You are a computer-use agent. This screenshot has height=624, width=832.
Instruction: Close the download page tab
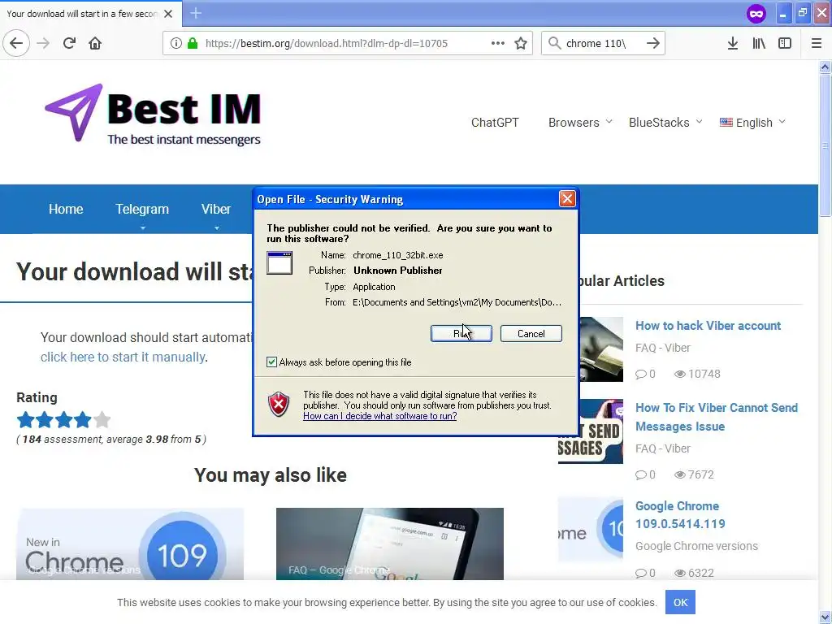(x=168, y=14)
